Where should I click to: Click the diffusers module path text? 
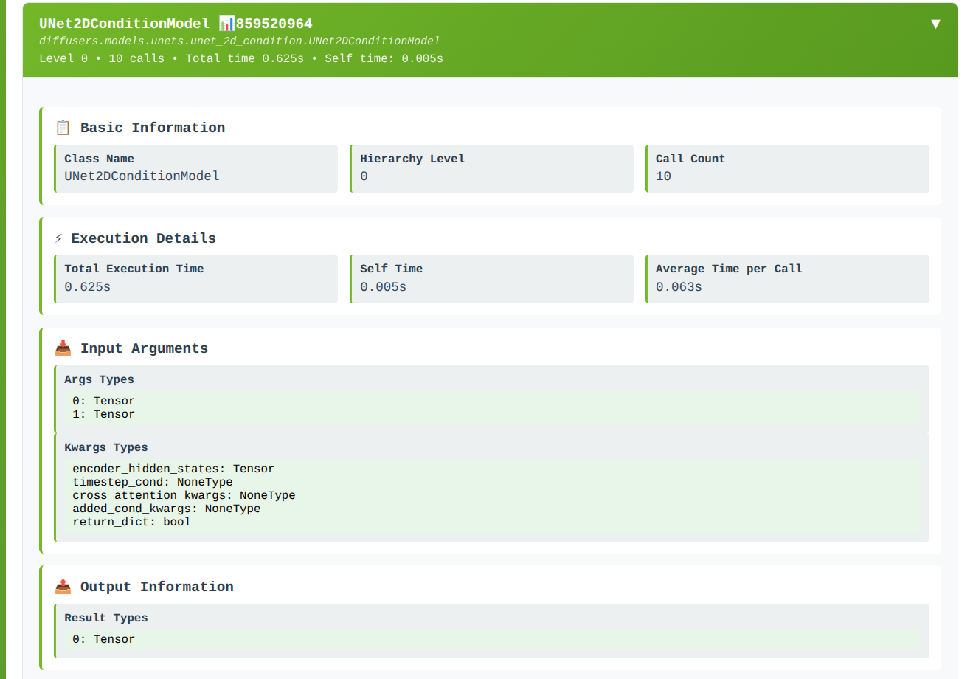(239, 41)
